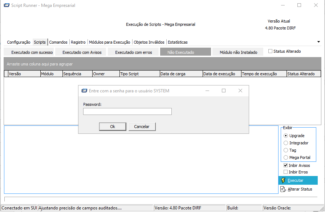Screen dimensions: 325x212
Task: Uncheck the Inibir Avisos checkbox
Action: (x=286, y=165)
